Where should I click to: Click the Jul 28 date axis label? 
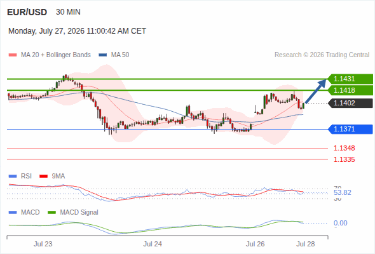306,244
